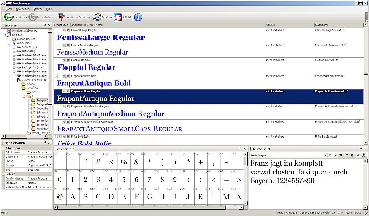Toggle italic in Textbeispiel toolbar
The image size is (369, 216).
(346, 155)
